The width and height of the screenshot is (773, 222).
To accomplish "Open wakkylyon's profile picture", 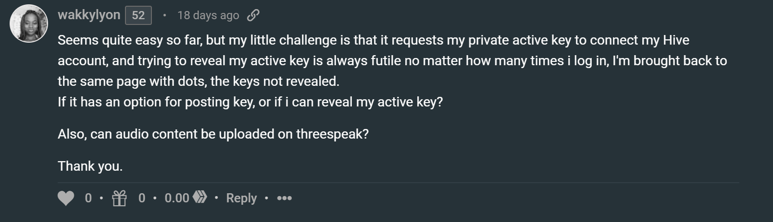I will (x=29, y=23).
